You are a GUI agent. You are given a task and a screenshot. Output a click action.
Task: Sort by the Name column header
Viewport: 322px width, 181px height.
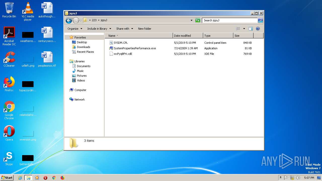tap(139, 36)
